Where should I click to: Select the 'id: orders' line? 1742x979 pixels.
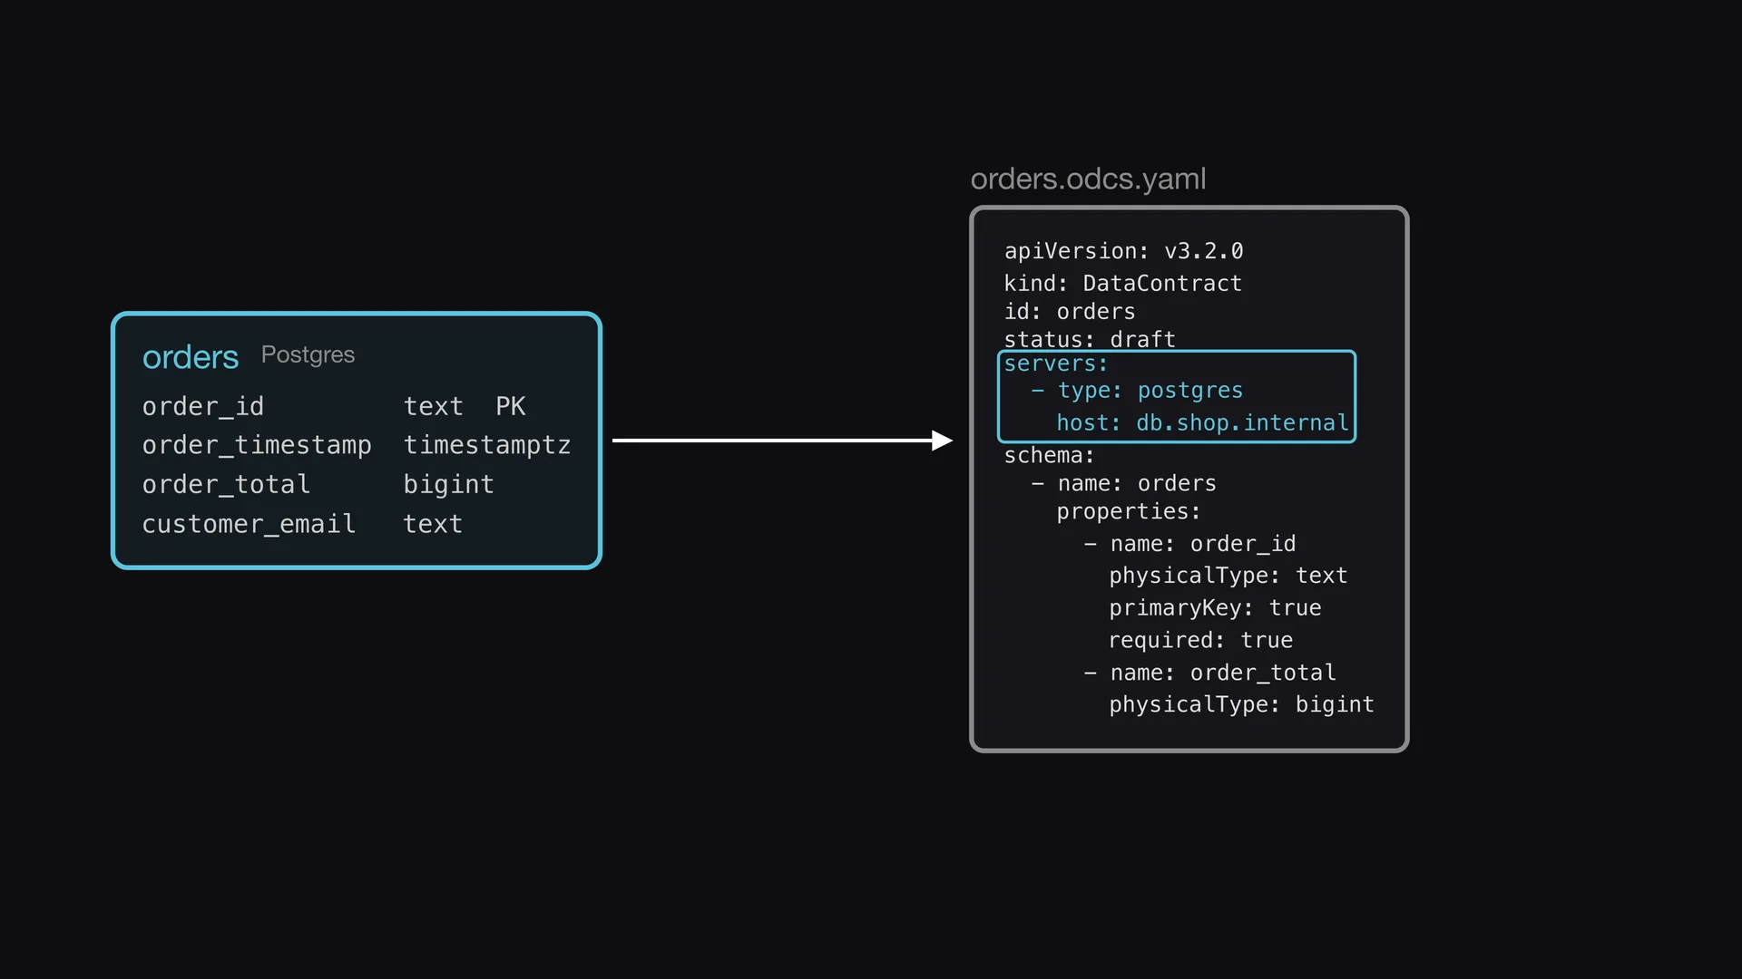[1069, 312]
